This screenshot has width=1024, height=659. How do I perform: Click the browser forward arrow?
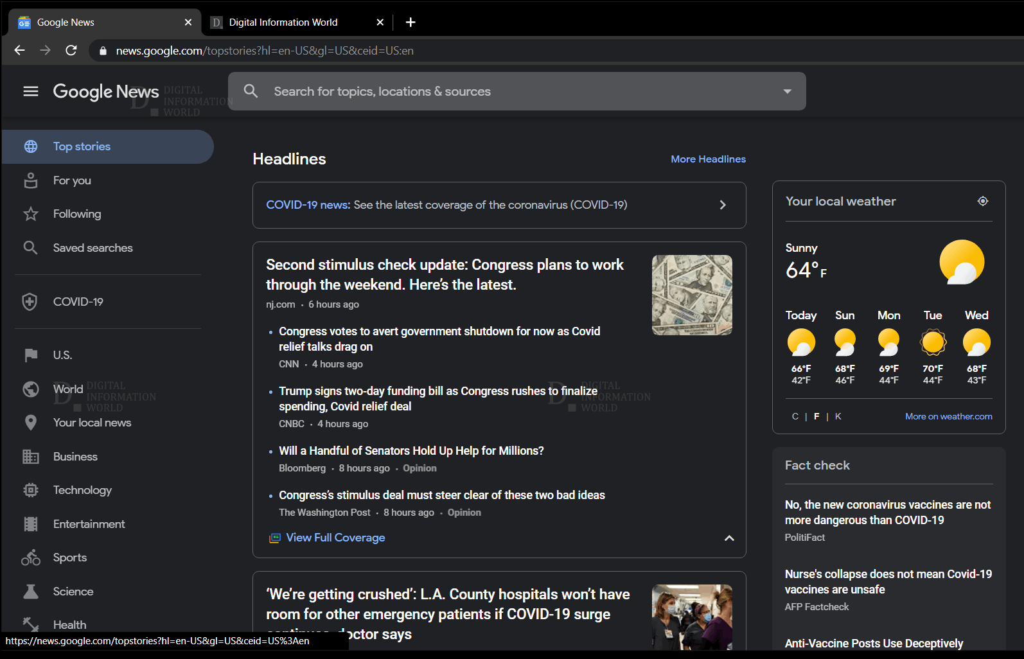45,50
